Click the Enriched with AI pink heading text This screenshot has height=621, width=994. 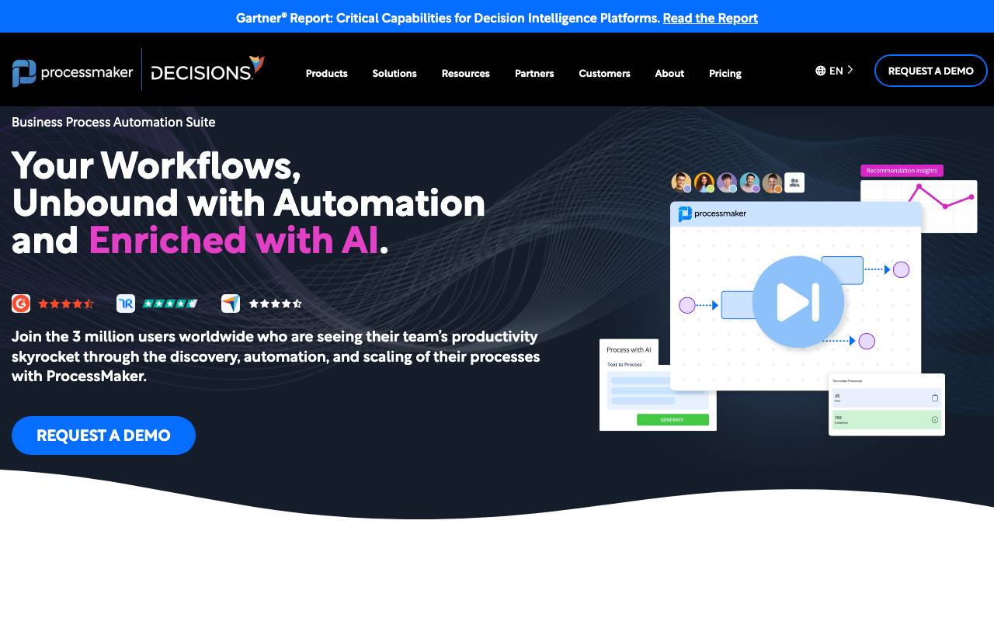233,241
